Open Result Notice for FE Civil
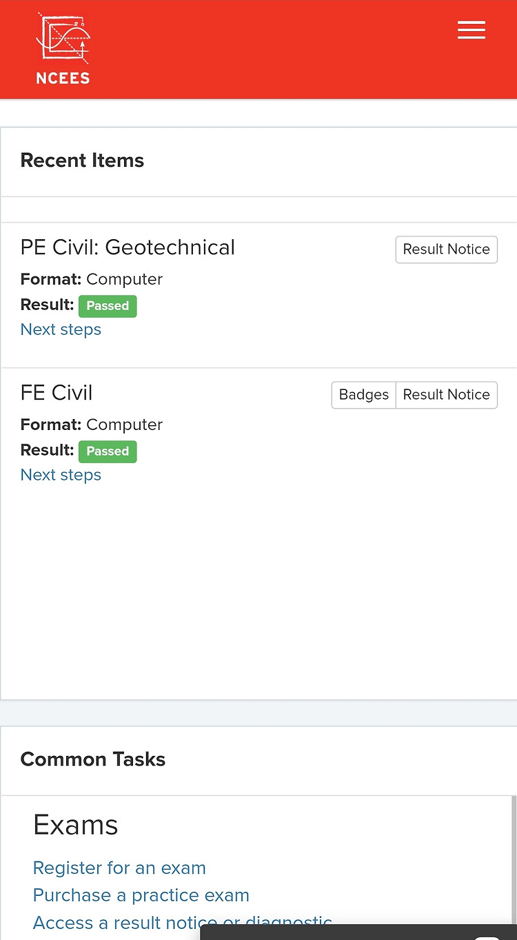The height and width of the screenshot is (940, 517). pyautogui.click(x=446, y=395)
